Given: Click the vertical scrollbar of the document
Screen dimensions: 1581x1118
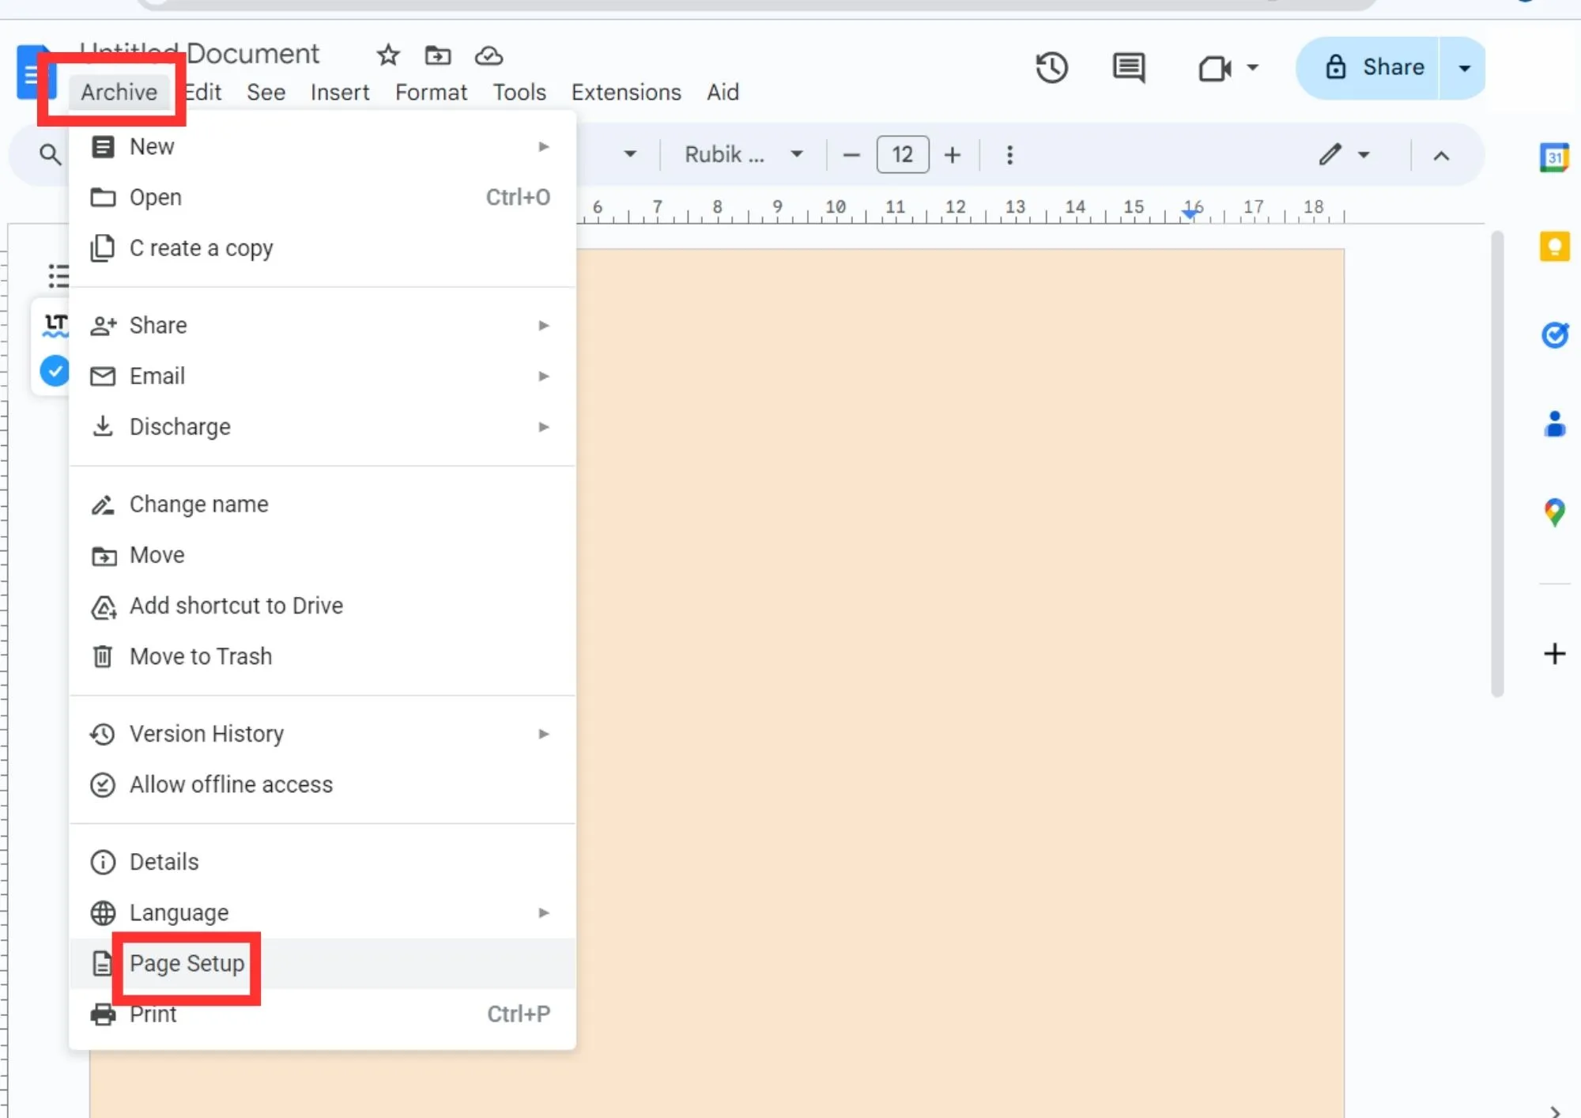Looking at the screenshot, I should tap(1496, 464).
